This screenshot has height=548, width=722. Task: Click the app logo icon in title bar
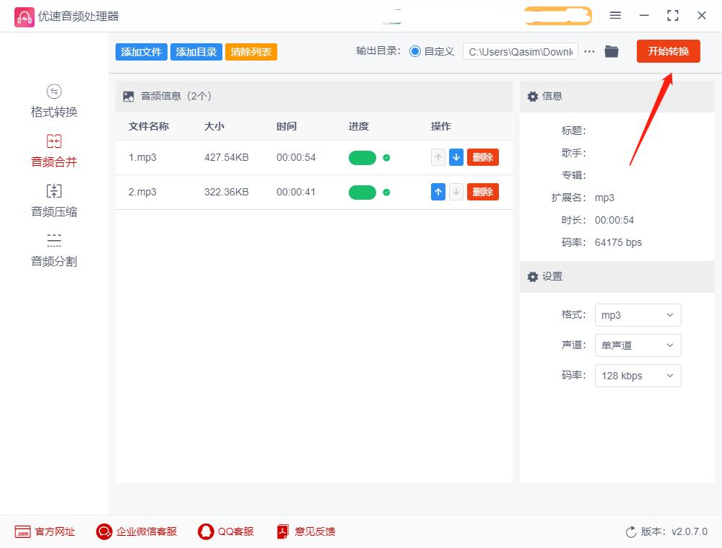tap(24, 17)
